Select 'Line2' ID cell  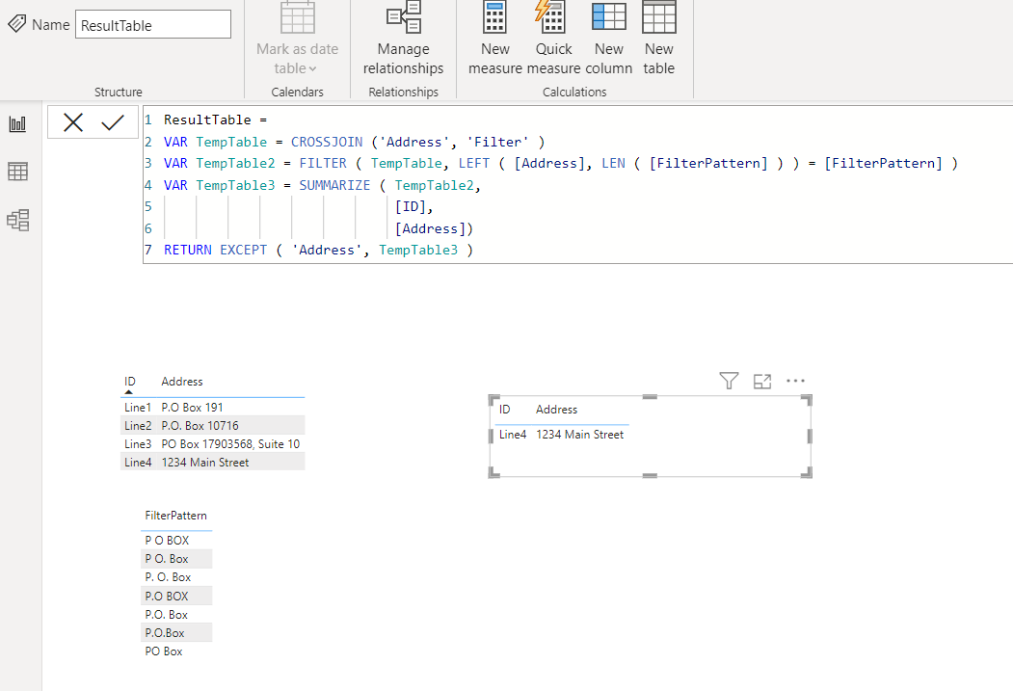click(x=138, y=426)
